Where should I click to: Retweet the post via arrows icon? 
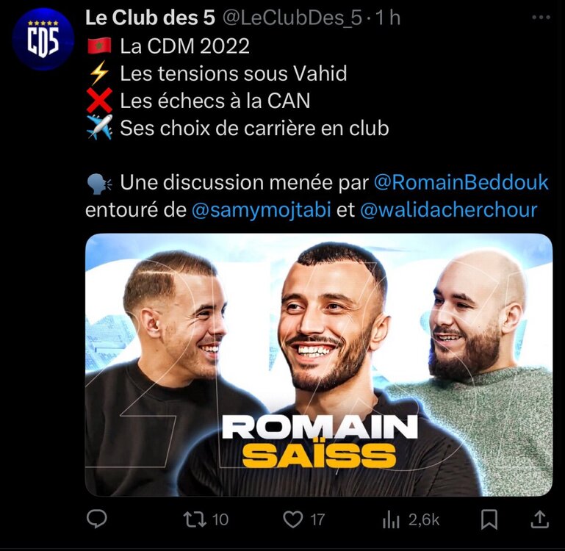pos(195,519)
